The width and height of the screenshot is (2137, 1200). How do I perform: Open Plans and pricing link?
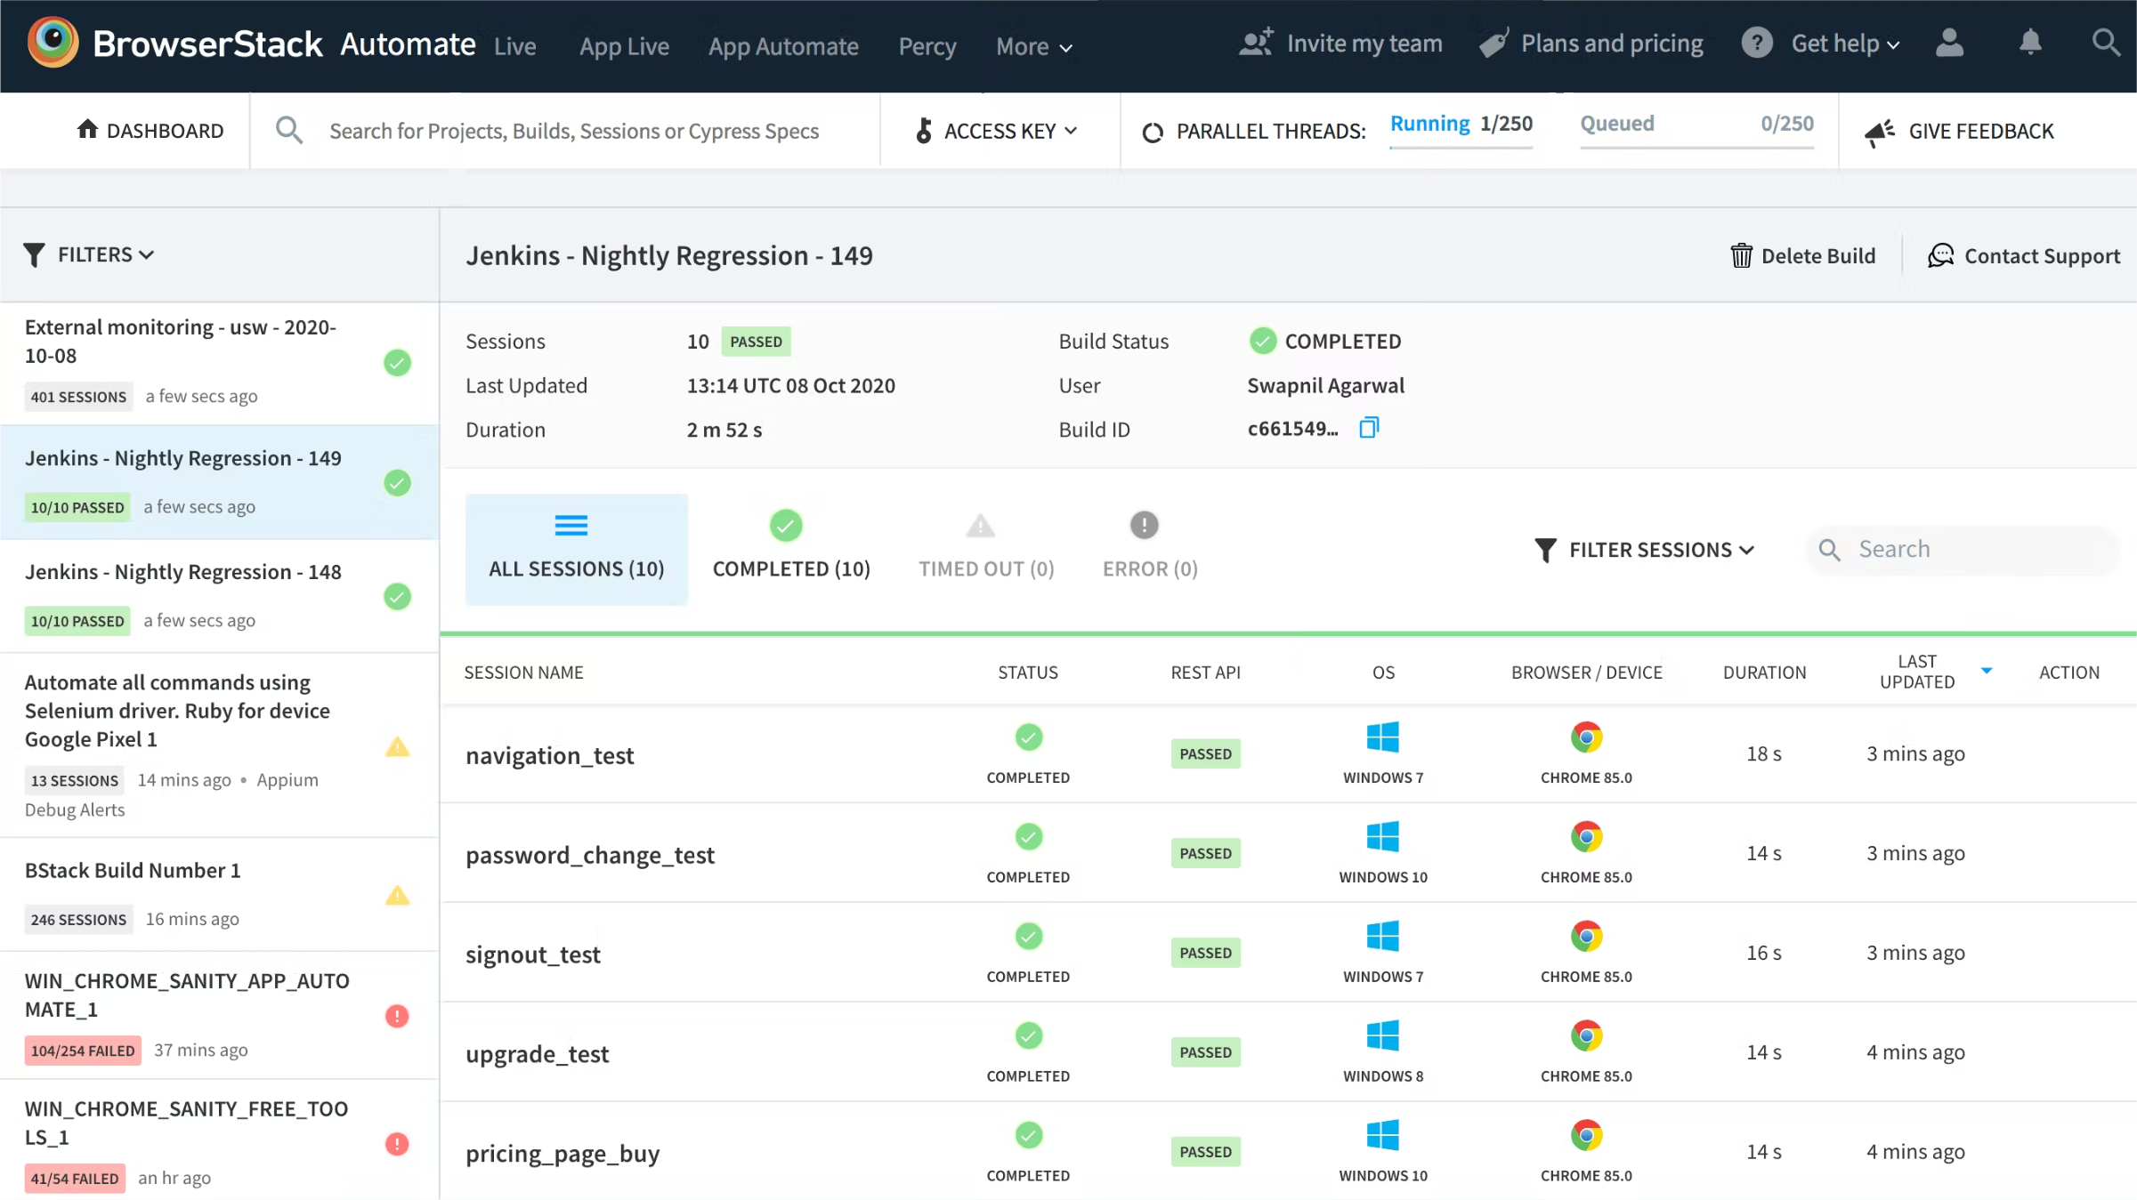click(x=1591, y=44)
